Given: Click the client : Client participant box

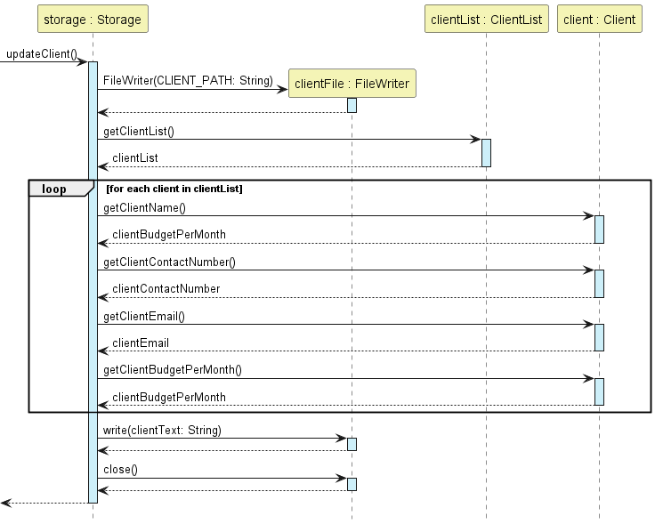Looking at the screenshot, I should (600, 19).
